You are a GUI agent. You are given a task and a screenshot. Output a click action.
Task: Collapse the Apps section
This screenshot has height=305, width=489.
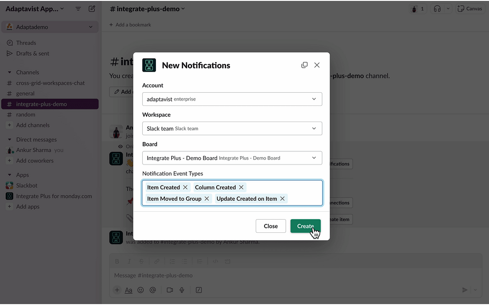9,175
